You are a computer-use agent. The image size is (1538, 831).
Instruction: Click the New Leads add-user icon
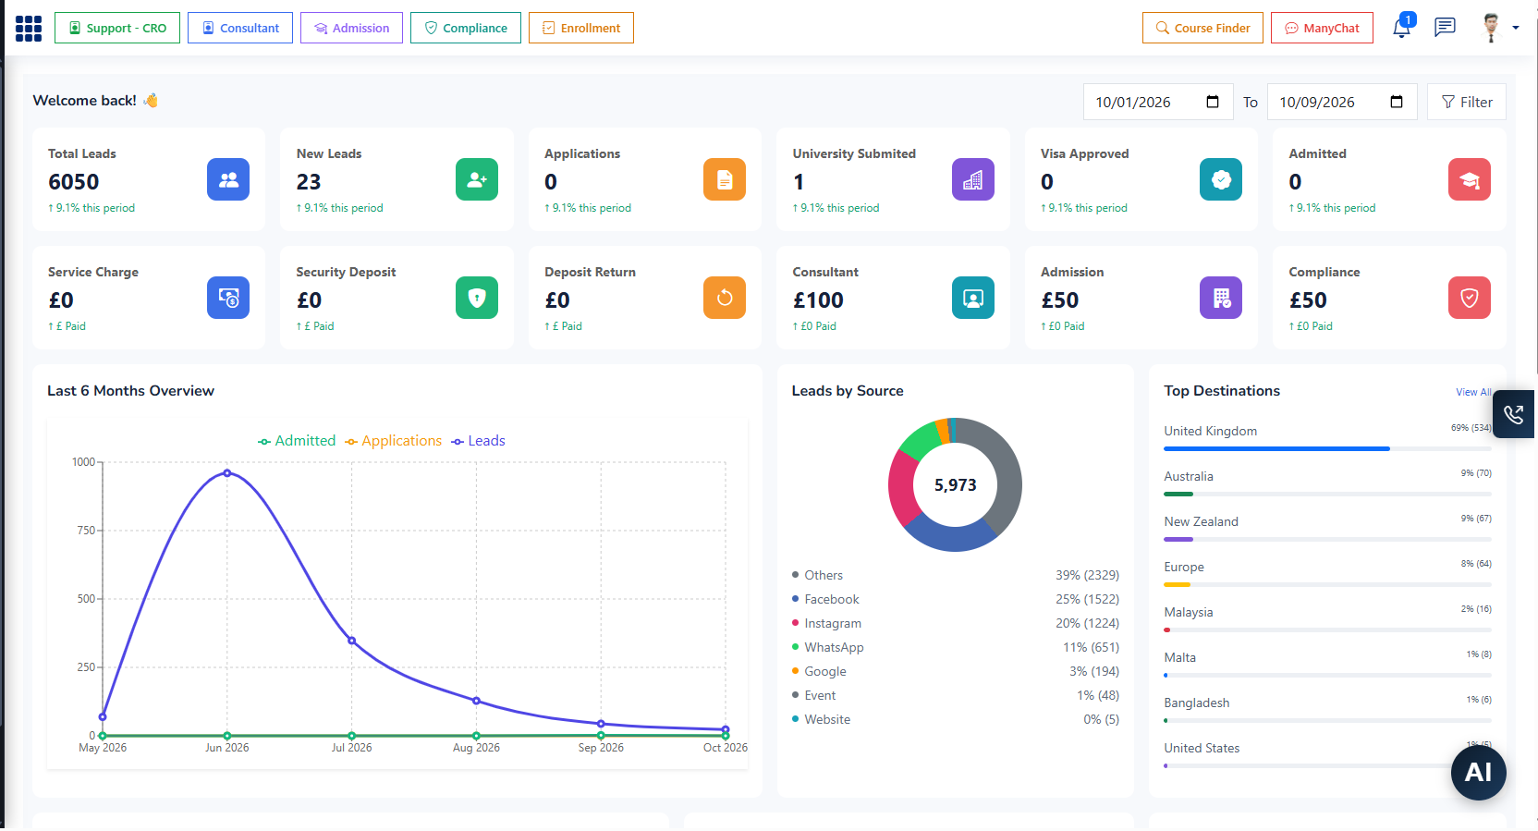point(477,179)
